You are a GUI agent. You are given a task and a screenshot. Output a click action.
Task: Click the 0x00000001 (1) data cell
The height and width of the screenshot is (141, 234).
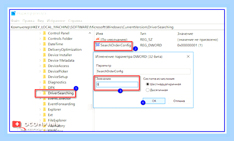click(190, 45)
